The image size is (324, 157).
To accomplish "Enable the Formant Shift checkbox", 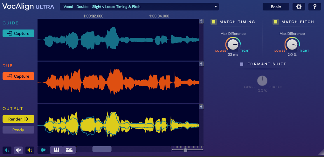I will click(x=242, y=64).
